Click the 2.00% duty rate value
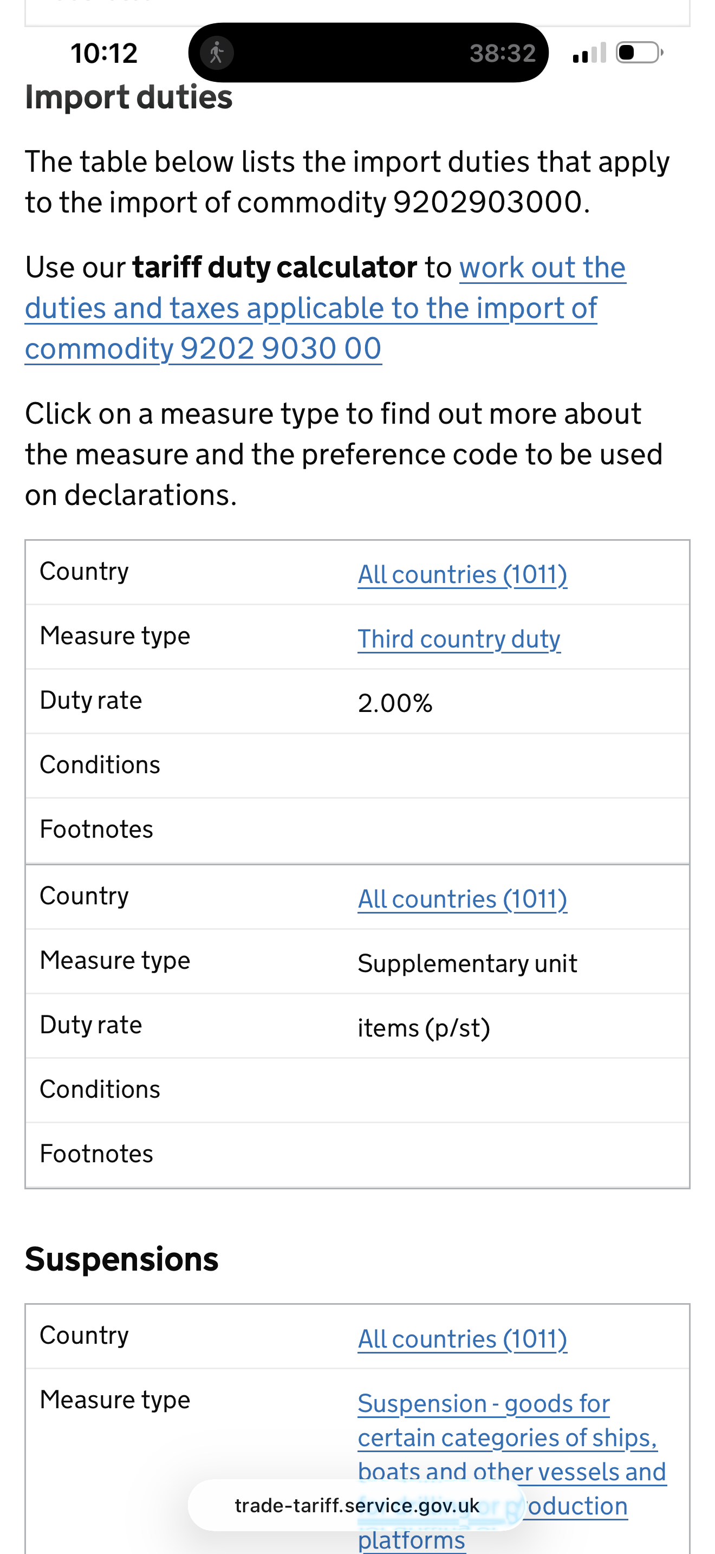 (x=395, y=703)
